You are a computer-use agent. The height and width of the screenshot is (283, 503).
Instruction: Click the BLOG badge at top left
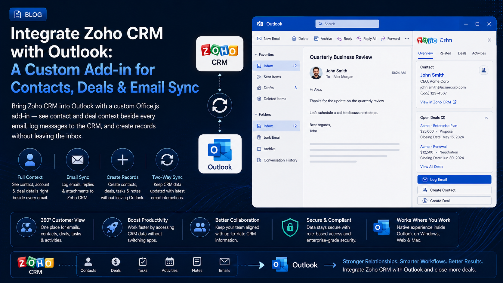tap(28, 14)
